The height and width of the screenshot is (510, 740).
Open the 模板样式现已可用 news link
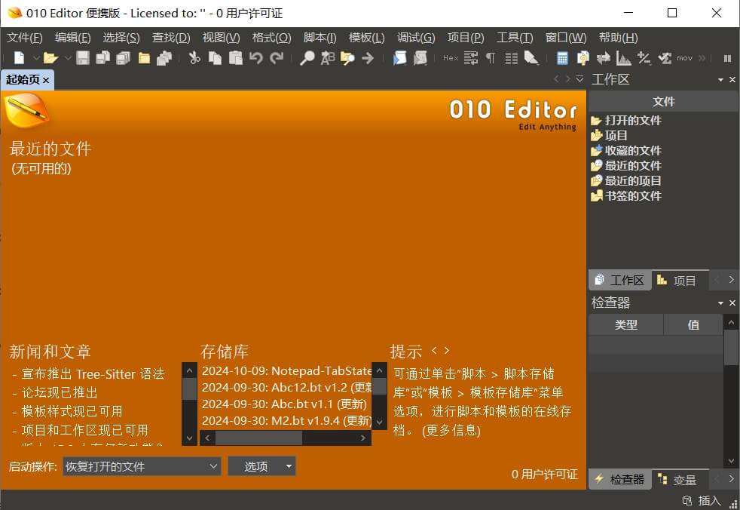[72, 412]
